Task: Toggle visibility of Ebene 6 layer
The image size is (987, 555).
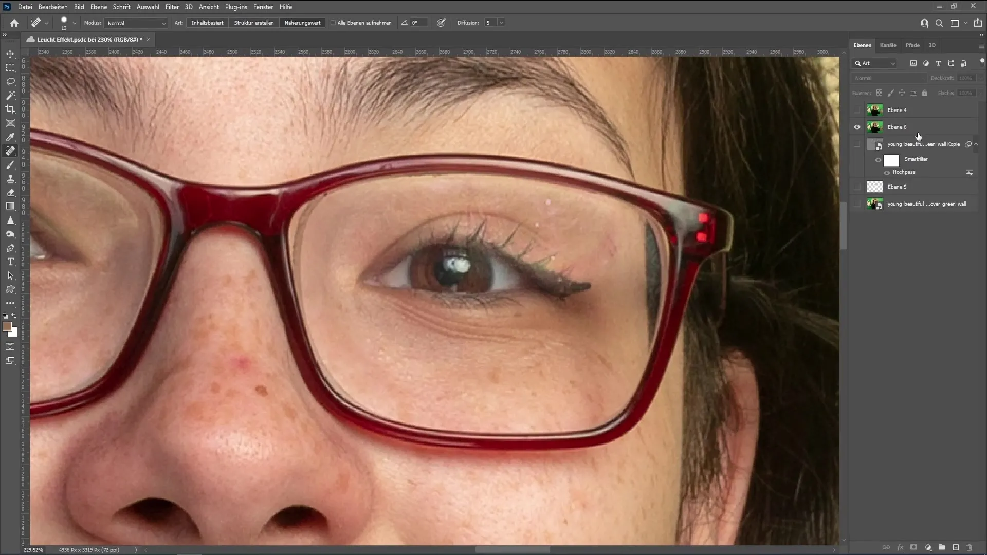Action: (857, 127)
